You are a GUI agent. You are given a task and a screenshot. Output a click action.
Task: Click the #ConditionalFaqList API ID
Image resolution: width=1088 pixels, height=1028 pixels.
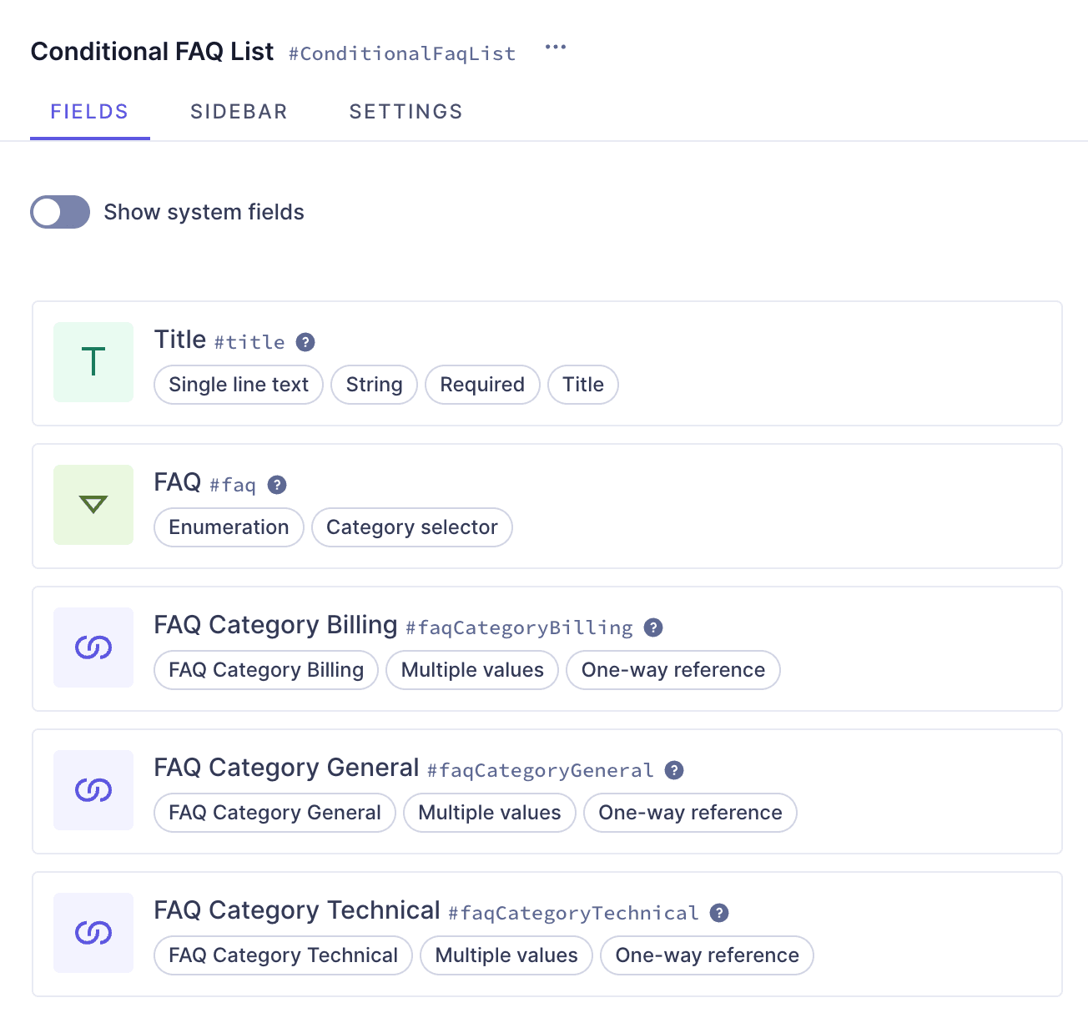tap(402, 53)
